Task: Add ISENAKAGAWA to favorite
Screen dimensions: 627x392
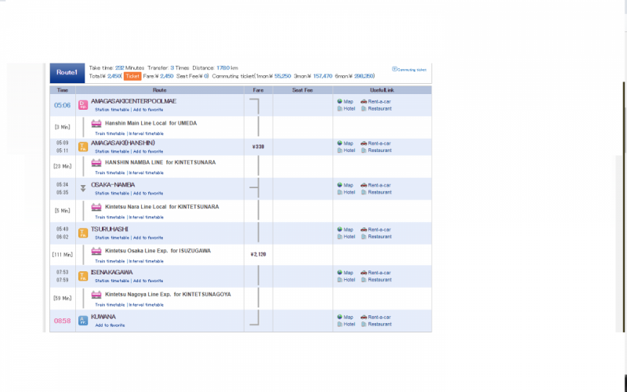Action: point(148,280)
